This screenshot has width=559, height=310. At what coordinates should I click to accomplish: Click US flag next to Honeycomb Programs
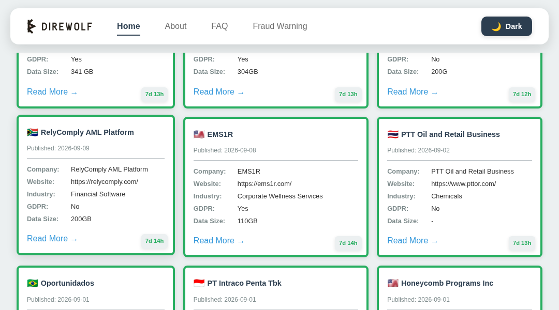[393, 283]
